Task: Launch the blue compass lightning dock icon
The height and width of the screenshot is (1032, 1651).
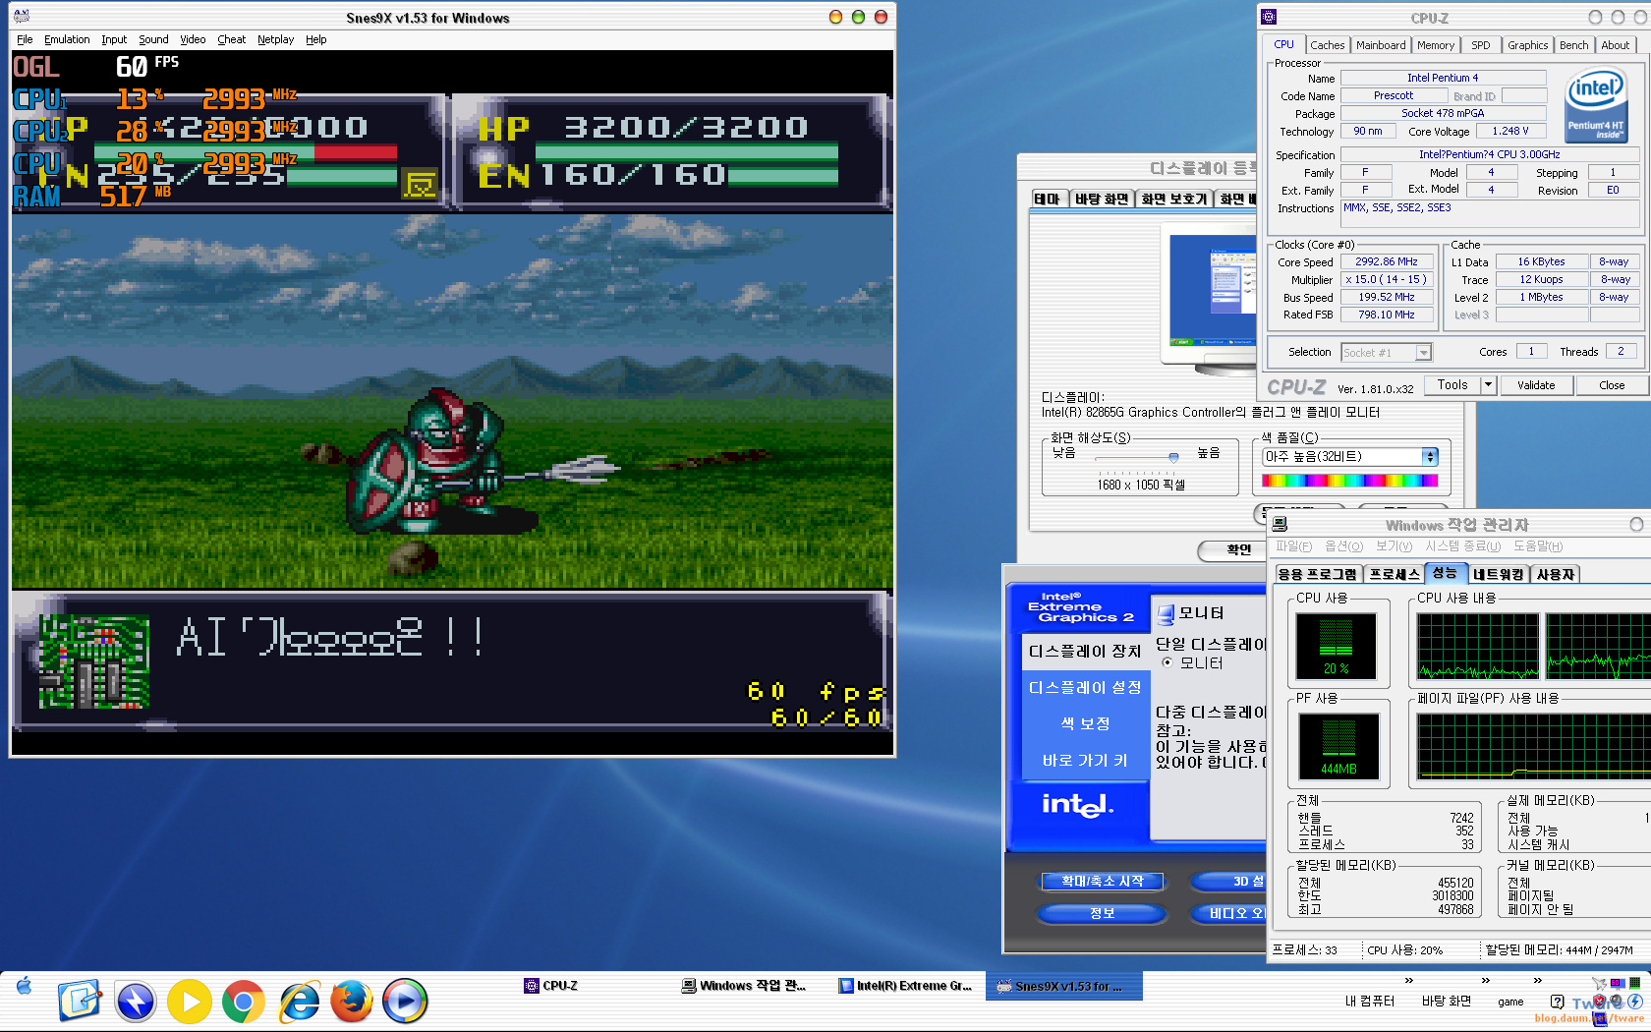Action: pyautogui.click(x=136, y=1002)
